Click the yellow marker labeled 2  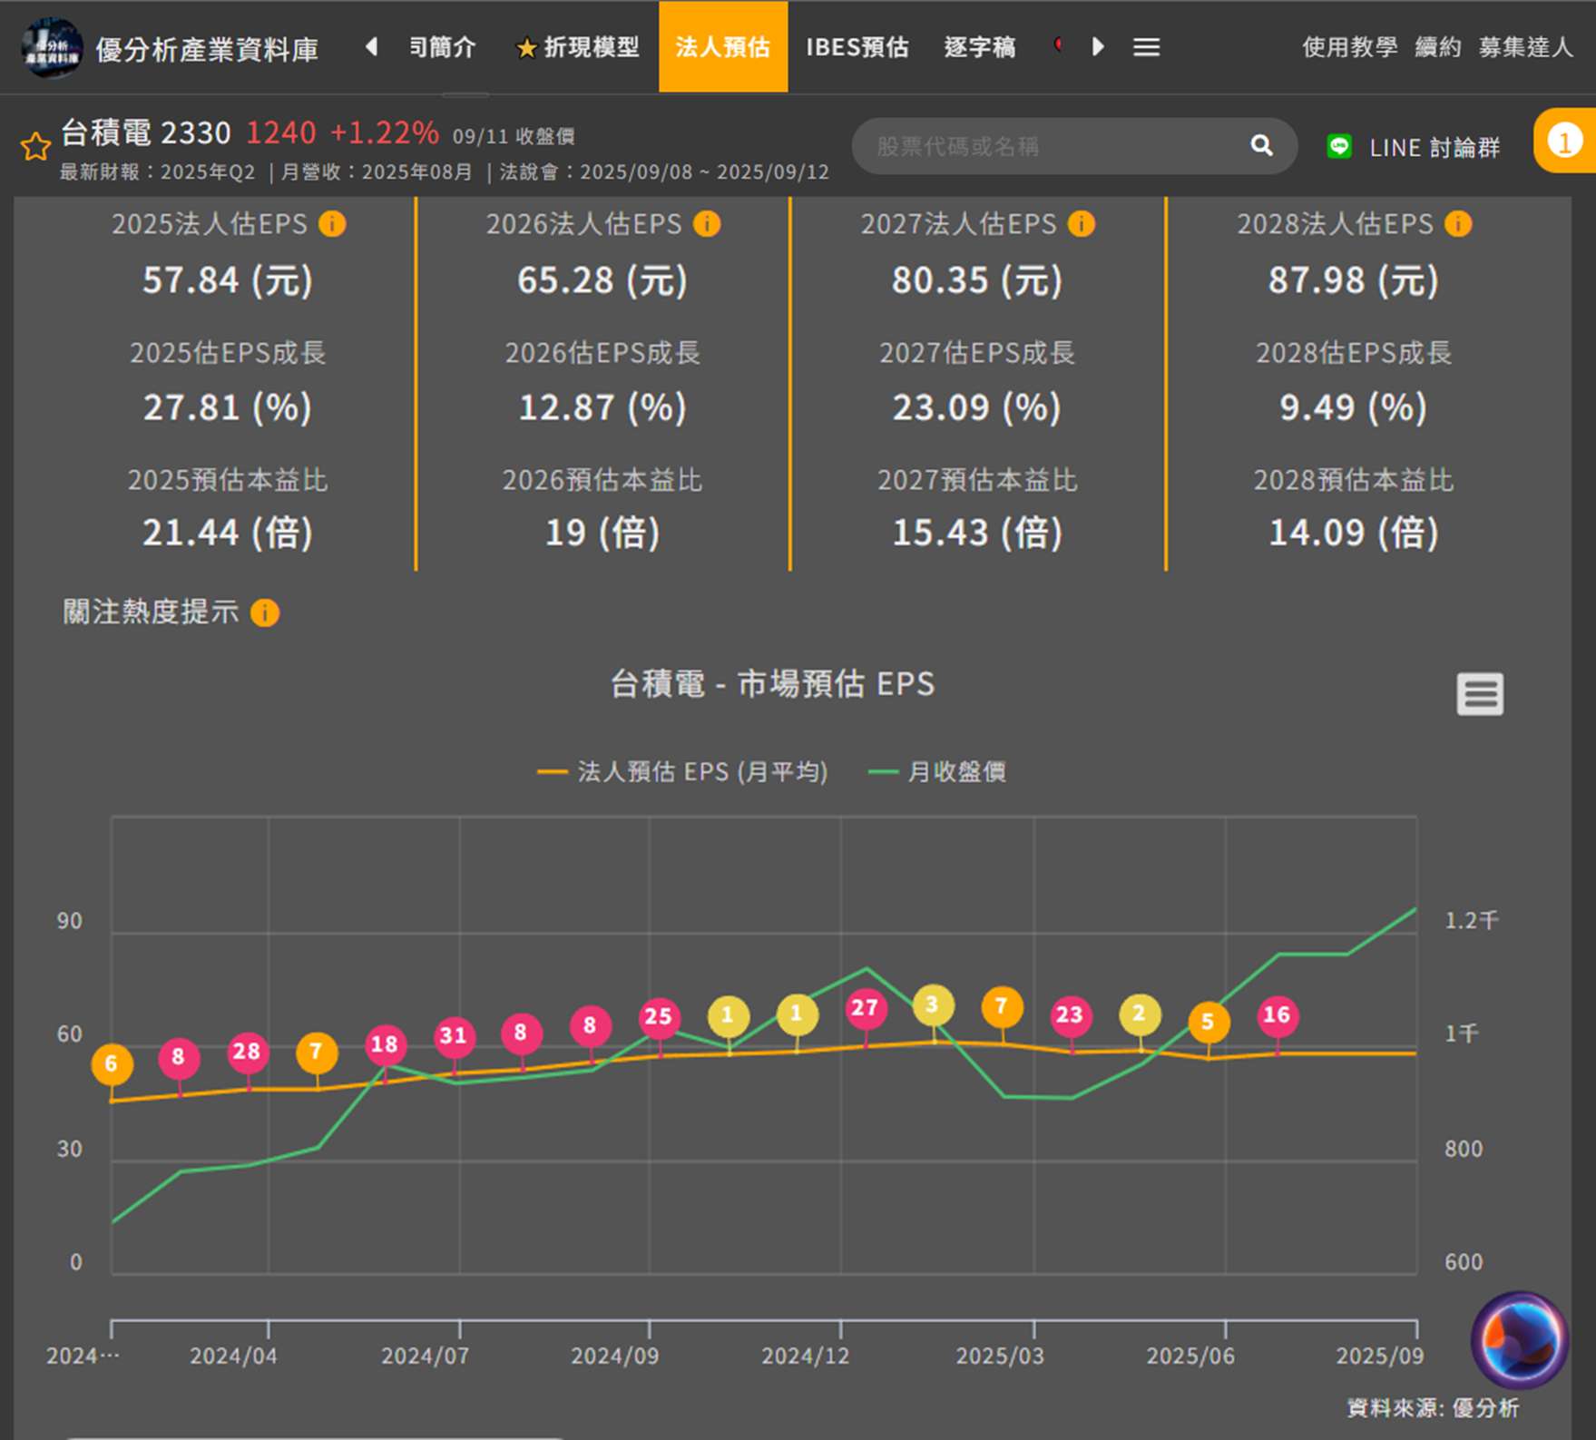point(1140,1014)
